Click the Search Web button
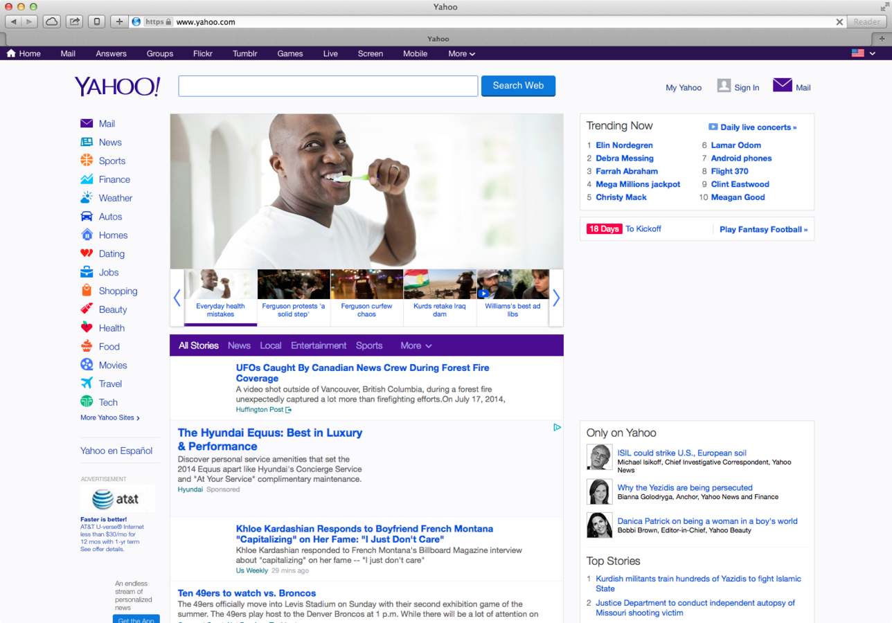Viewport: 892px width, 623px height. pos(518,86)
